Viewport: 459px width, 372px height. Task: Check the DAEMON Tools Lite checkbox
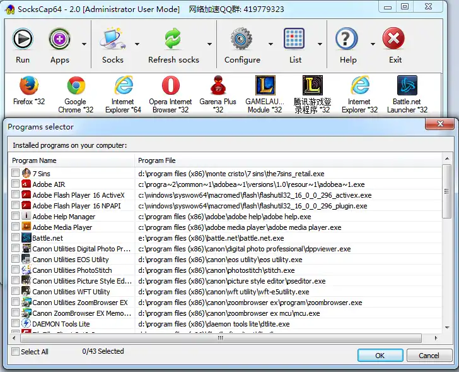tap(15, 323)
